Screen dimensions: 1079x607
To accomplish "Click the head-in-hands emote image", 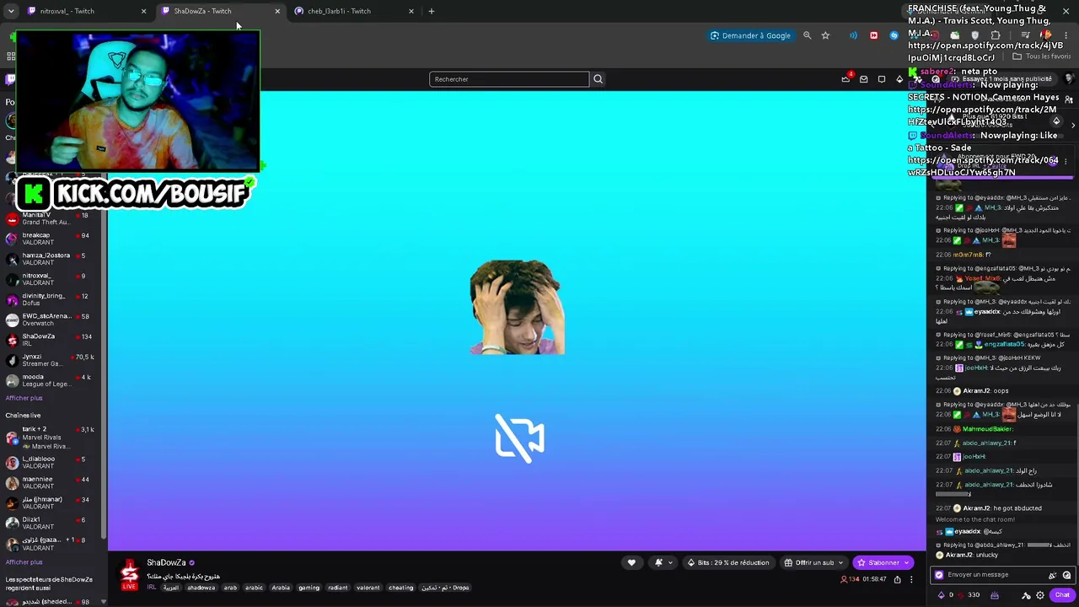I will click(x=517, y=307).
